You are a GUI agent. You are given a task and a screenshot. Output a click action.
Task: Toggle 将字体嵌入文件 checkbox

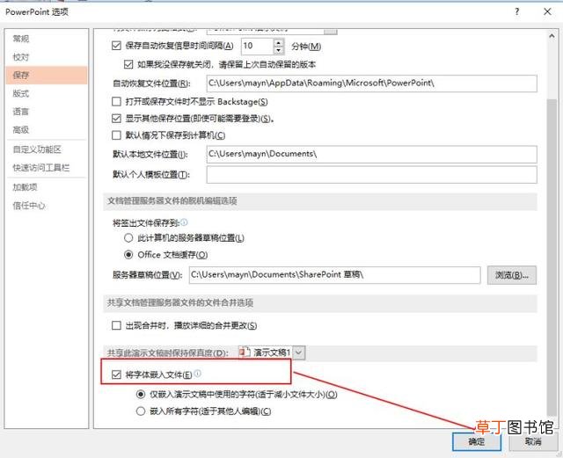click(116, 374)
